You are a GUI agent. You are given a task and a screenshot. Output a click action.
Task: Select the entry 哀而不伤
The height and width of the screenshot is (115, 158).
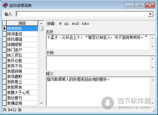click(22, 66)
